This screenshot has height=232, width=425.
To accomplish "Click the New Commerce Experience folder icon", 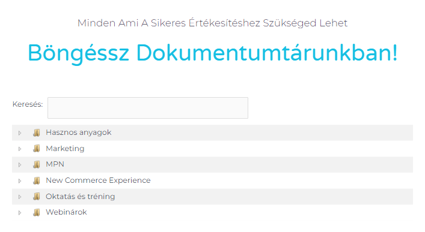I will click(x=37, y=180).
